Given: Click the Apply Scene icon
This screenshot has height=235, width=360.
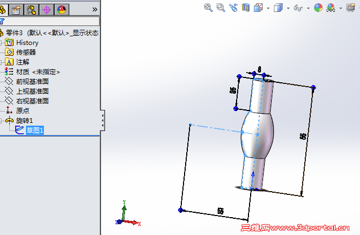Looking at the screenshot, I should pyautogui.click(x=331, y=8).
